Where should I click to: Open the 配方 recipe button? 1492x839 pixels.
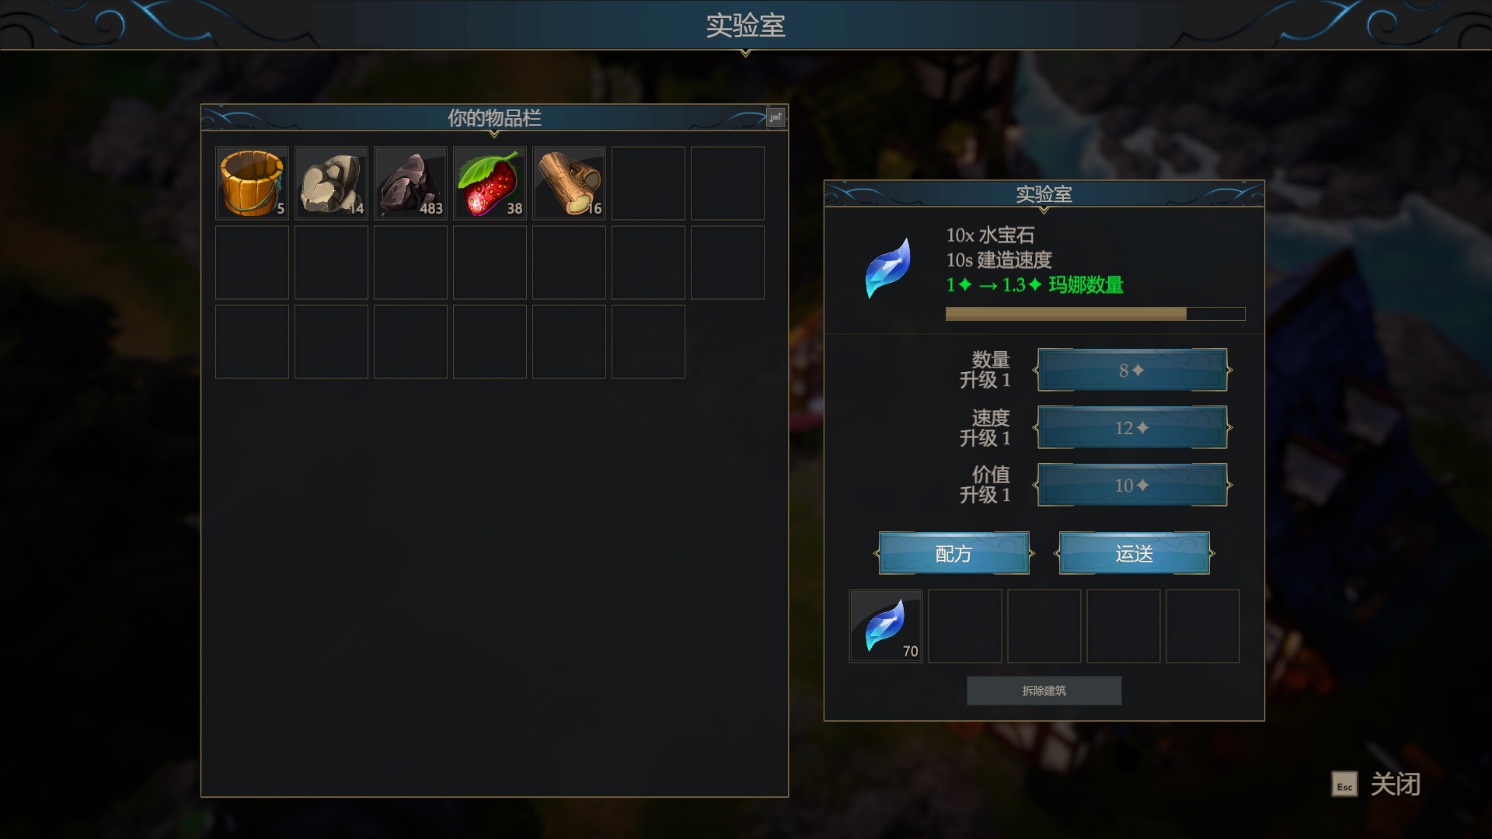point(953,554)
